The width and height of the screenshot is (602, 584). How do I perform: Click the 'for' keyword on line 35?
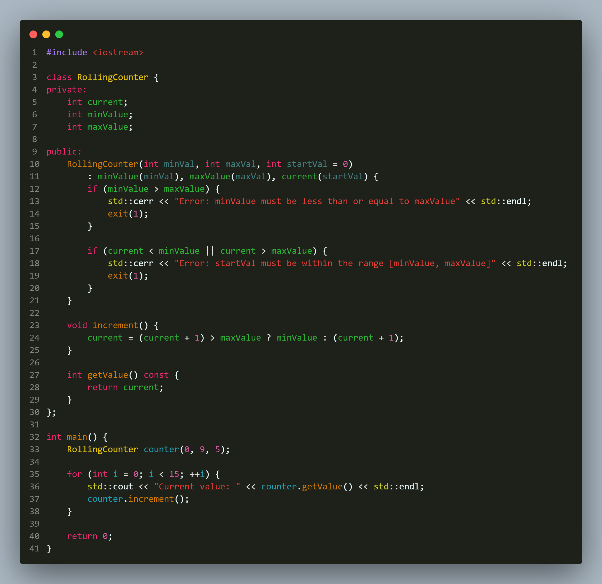[74, 474]
